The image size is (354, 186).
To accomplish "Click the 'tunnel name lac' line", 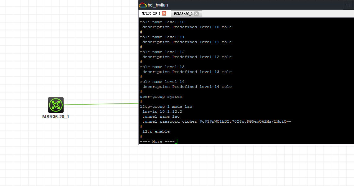I will pos(161,117).
